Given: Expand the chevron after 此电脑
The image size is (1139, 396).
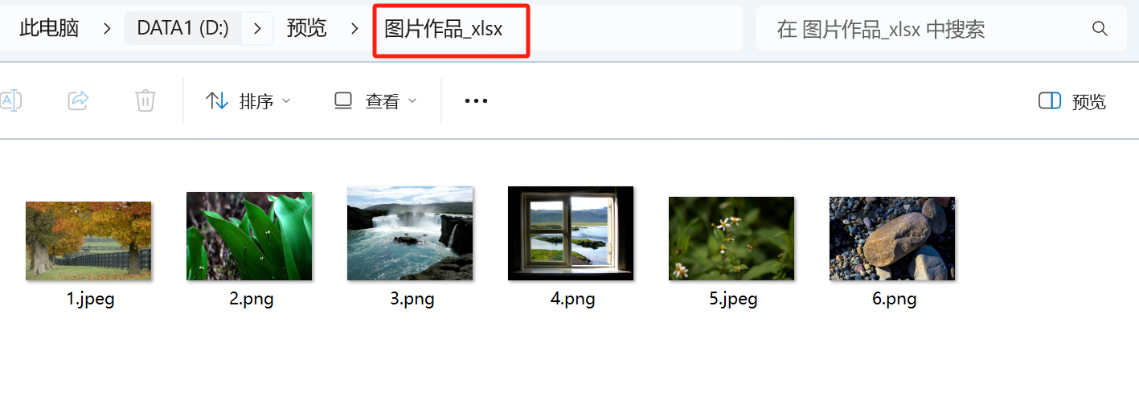Looking at the screenshot, I should [x=107, y=29].
